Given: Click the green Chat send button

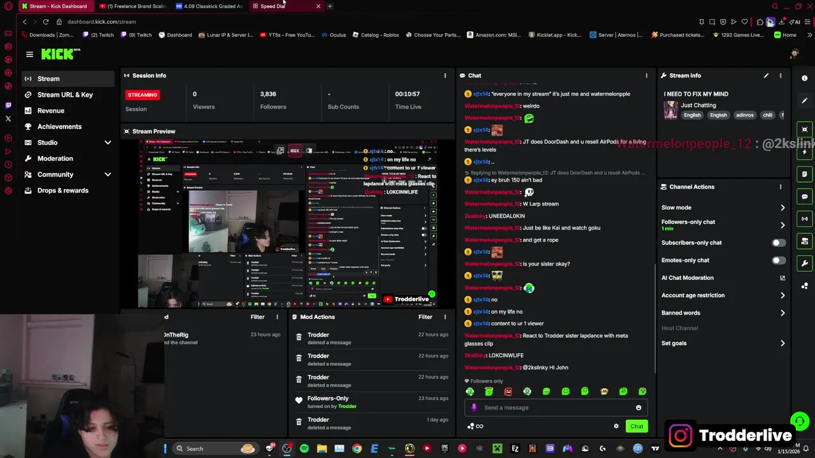Looking at the screenshot, I should [x=637, y=426].
